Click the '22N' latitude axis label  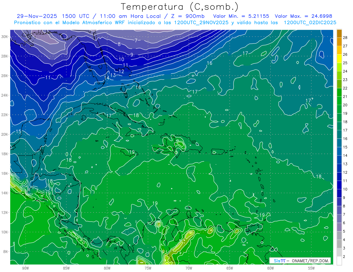pyautogui.click(x=4, y=115)
